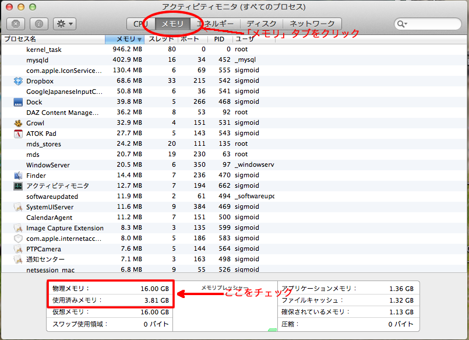Select the mysqld process
The image size is (469, 340).
point(234,60)
